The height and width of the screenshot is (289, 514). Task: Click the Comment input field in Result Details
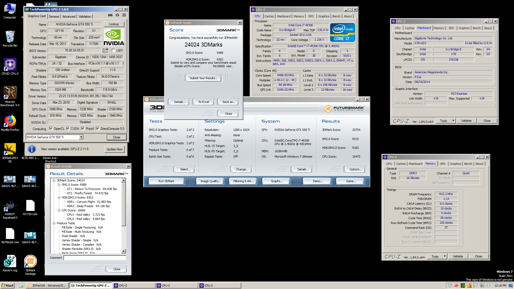point(95,258)
